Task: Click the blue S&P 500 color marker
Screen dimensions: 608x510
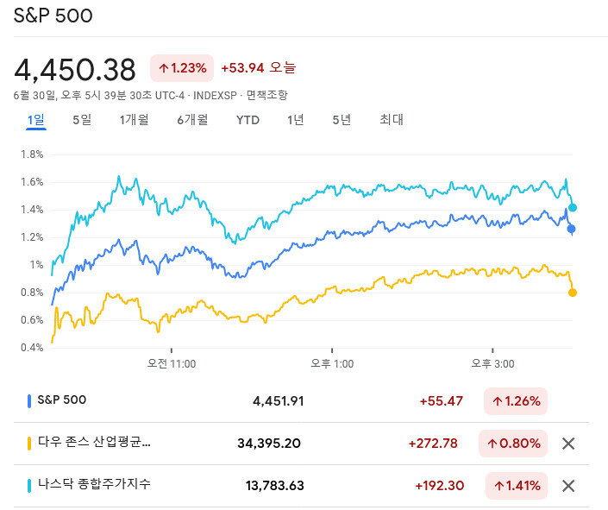Action: coord(29,400)
